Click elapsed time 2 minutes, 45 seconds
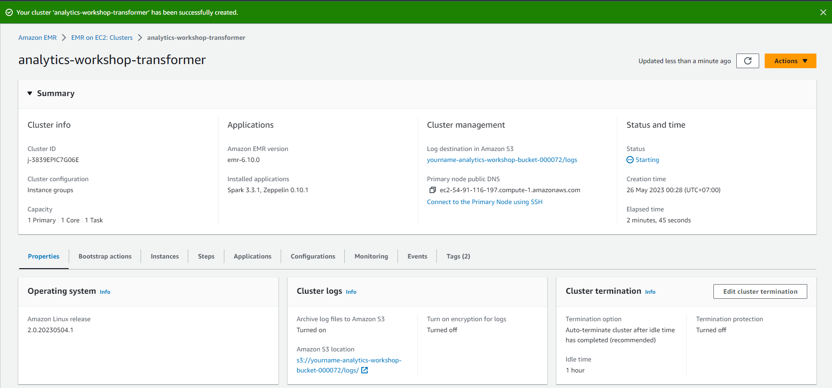Viewport: 832px width, 388px height. coord(658,220)
